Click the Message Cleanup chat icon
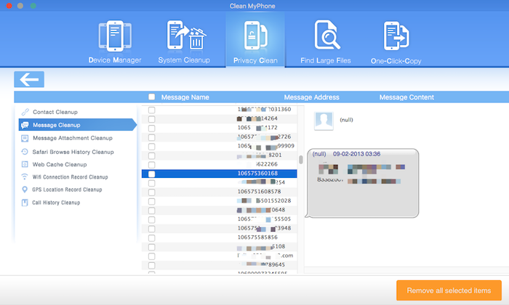The image size is (509, 305). coord(25,125)
